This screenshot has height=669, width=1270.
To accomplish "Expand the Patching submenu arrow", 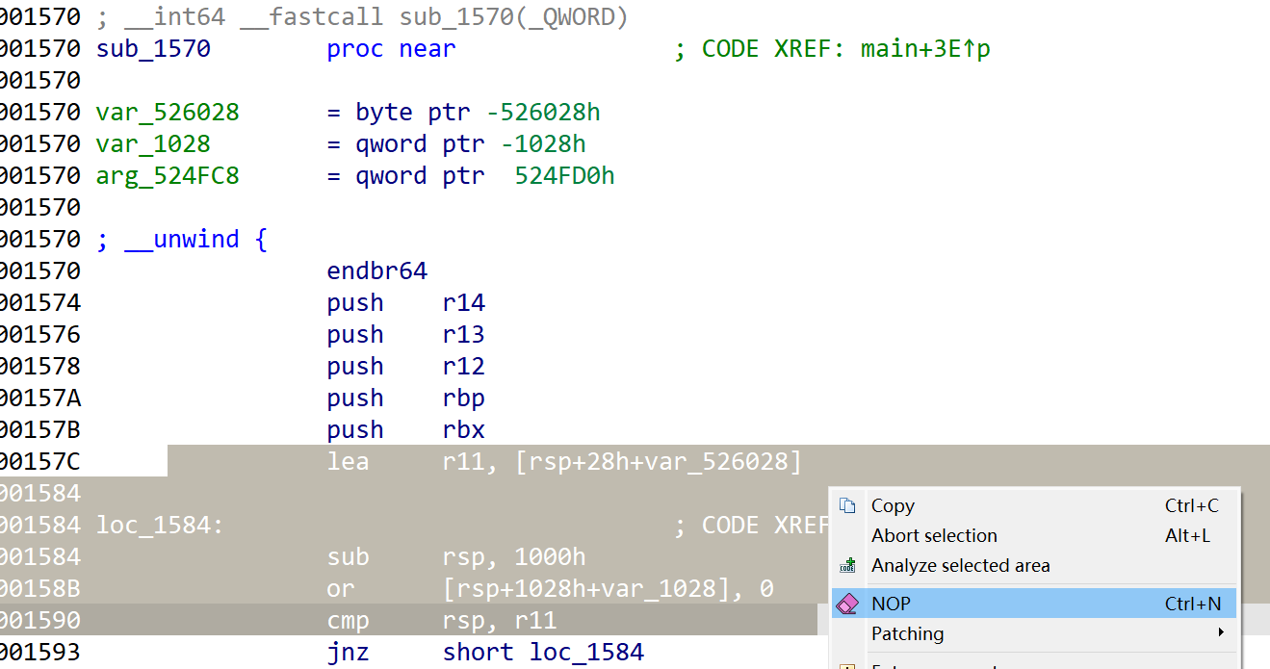I will tap(1221, 633).
